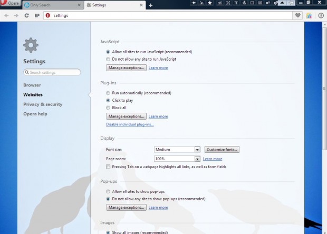Click the diagonal down-right arrow icon in the title bar
Viewport: 327px width, 234px height.
[201, 3]
